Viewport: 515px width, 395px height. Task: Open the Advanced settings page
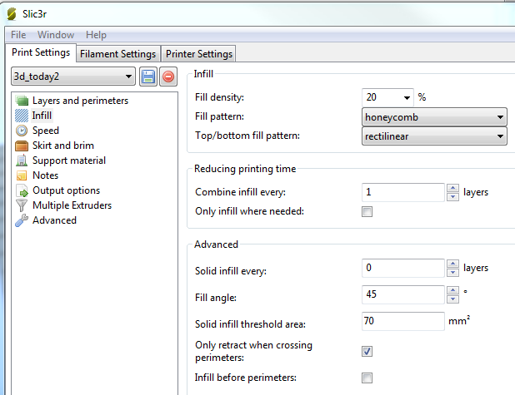pyautogui.click(x=54, y=220)
